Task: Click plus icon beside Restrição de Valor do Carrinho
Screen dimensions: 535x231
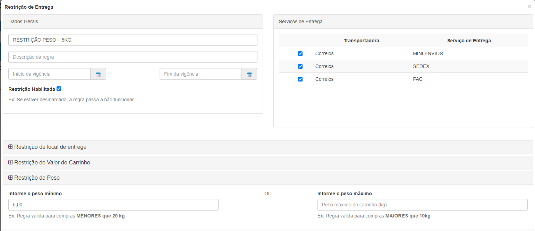Action: (10, 162)
